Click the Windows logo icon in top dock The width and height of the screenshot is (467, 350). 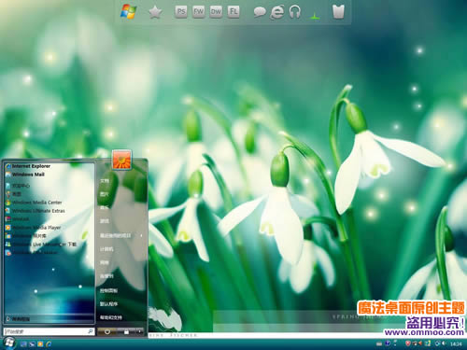click(128, 12)
